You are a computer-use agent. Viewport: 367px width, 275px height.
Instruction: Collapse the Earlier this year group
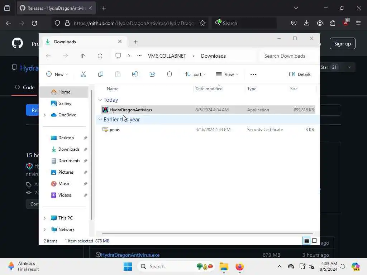[x=100, y=120]
